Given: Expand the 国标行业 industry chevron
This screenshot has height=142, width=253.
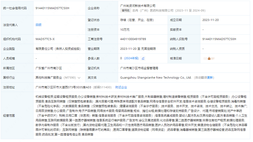Looking at the screenshot, I should [79, 78].
